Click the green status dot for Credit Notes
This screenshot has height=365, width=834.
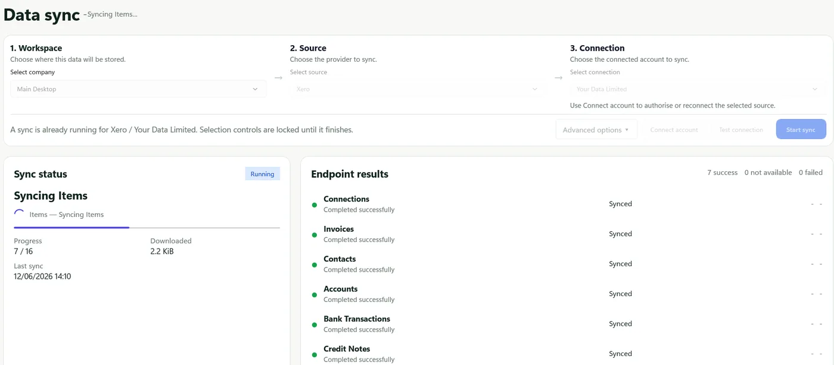[x=315, y=355]
